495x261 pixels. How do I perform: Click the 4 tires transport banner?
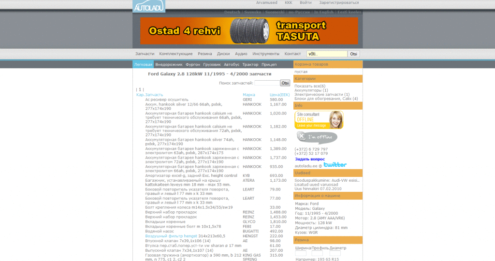tap(249, 30)
